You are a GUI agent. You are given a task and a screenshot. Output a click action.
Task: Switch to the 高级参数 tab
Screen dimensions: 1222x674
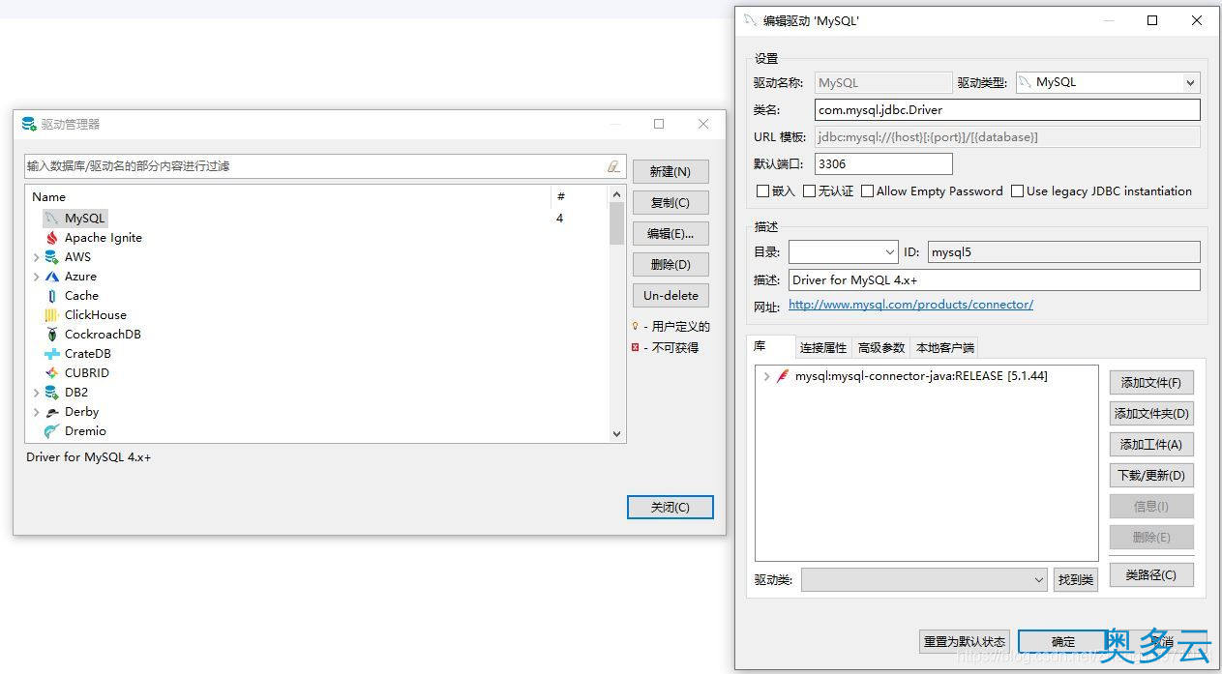(x=881, y=348)
